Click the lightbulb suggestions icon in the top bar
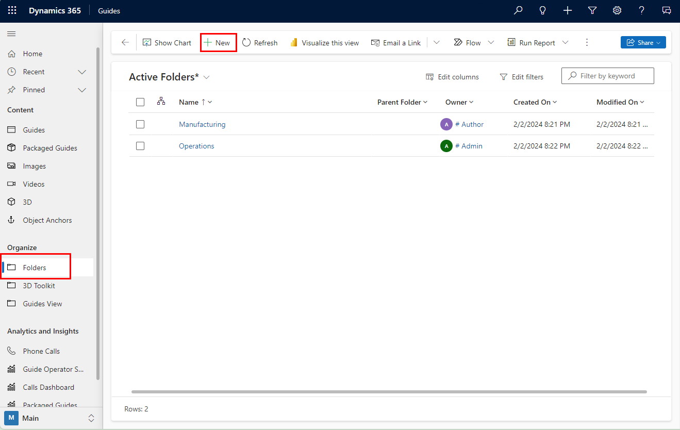Screen dimensions: 680x430 pos(542,10)
